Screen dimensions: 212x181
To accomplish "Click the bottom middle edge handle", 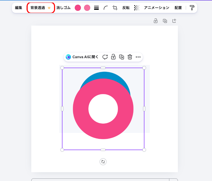I will tap(103, 150).
